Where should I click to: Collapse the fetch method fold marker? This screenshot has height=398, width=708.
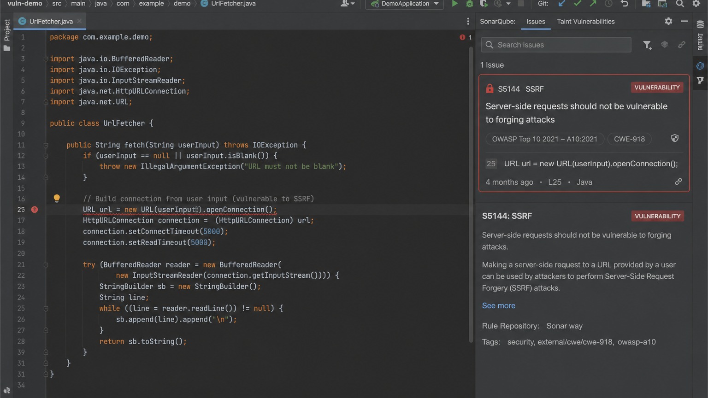coord(46,145)
